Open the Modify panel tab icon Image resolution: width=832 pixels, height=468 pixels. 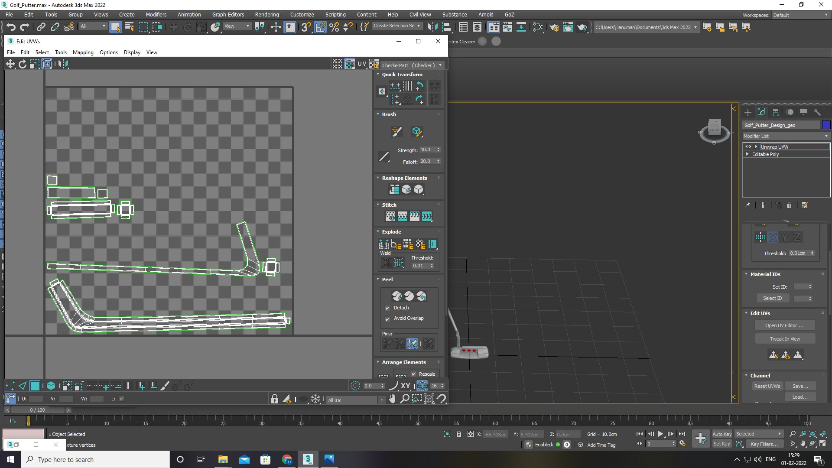[762, 112]
